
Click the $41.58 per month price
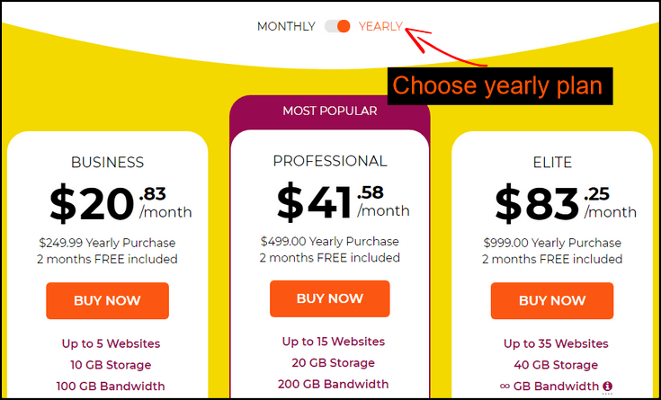point(343,201)
